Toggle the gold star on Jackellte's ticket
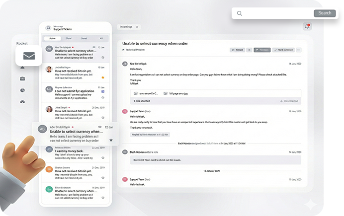The image size is (344, 216). tap(102, 77)
